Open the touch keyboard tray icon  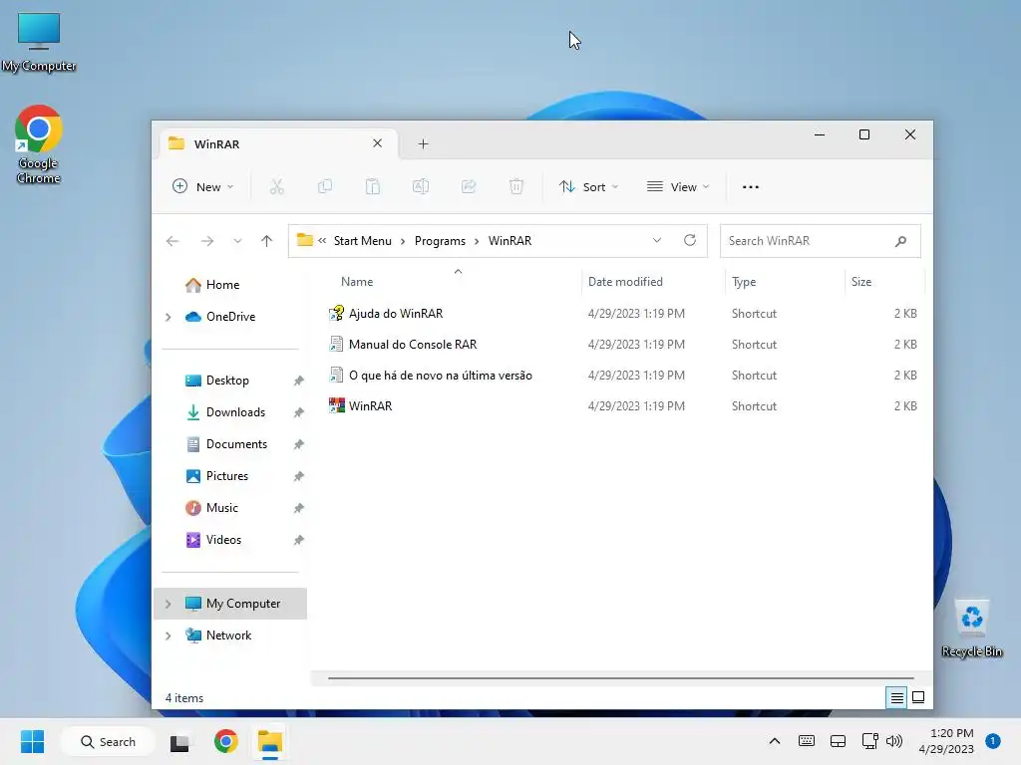[x=806, y=741]
